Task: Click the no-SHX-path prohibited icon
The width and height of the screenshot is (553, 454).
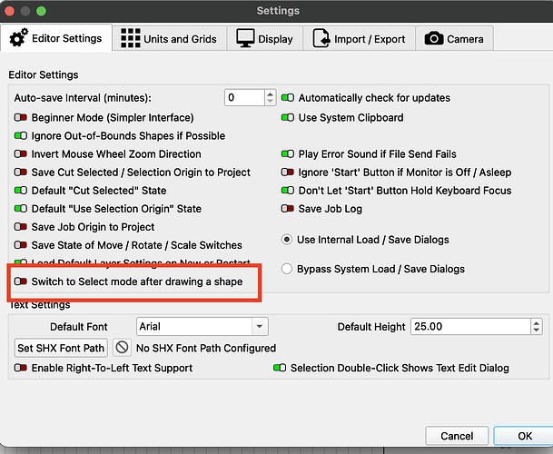Action: click(122, 348)
